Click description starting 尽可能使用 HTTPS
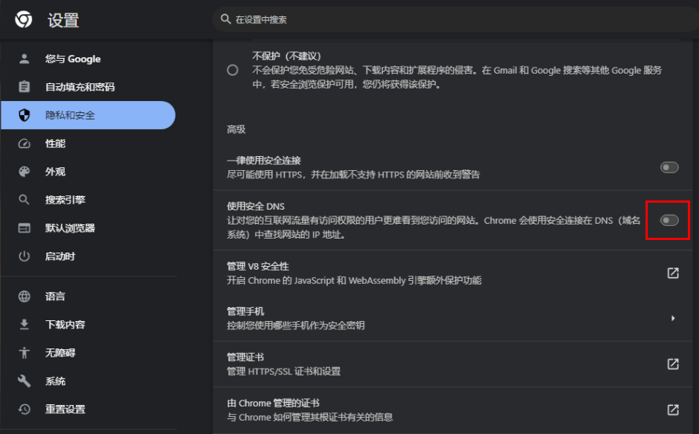The image size is (699, 434). [x=353, y=174]
